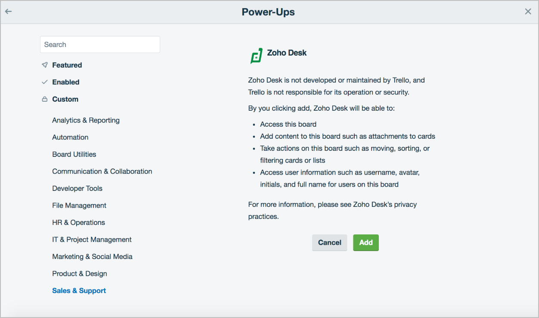This screenshot has width=539, height=318.
Task: Select the Automation category
Action: coord(70,137)
